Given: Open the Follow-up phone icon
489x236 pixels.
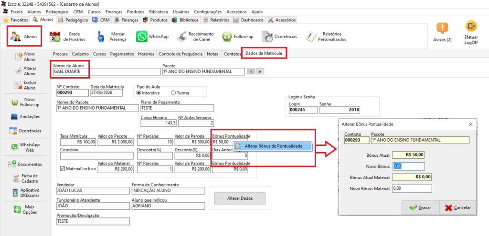Looking at the screenshot, I should click(227, 37).
